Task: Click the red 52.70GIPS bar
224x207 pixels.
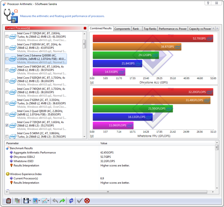Action: (x=153, y=38)
